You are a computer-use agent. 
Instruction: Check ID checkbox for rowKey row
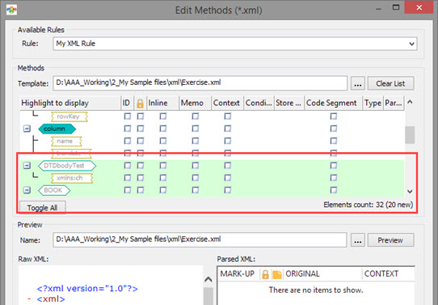pos(128,116)
